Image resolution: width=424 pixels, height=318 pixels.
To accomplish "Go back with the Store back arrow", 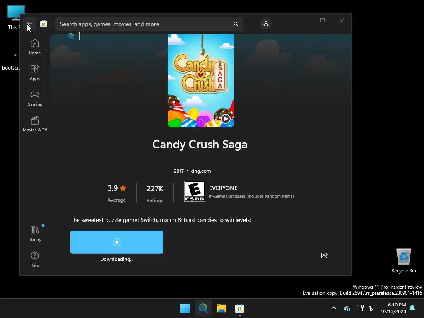I will point(30,24).
